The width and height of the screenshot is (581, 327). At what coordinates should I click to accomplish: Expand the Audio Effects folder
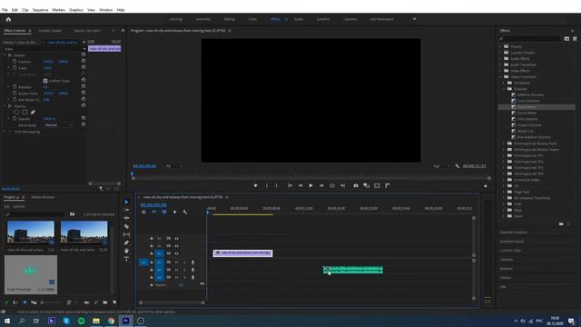click(501, 58)
